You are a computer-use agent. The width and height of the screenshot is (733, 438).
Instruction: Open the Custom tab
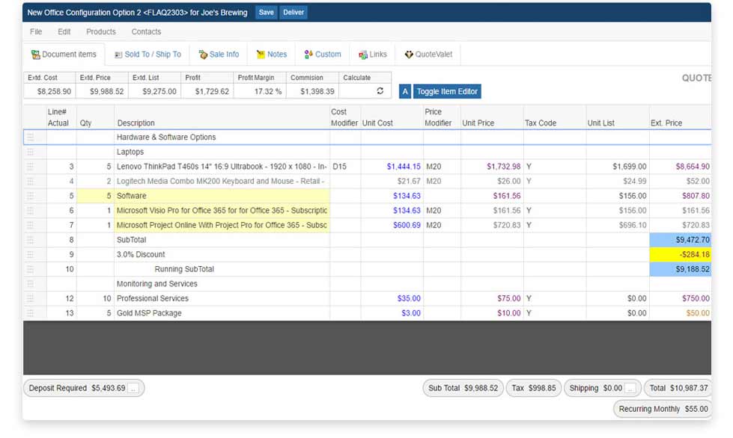(323, 55)
